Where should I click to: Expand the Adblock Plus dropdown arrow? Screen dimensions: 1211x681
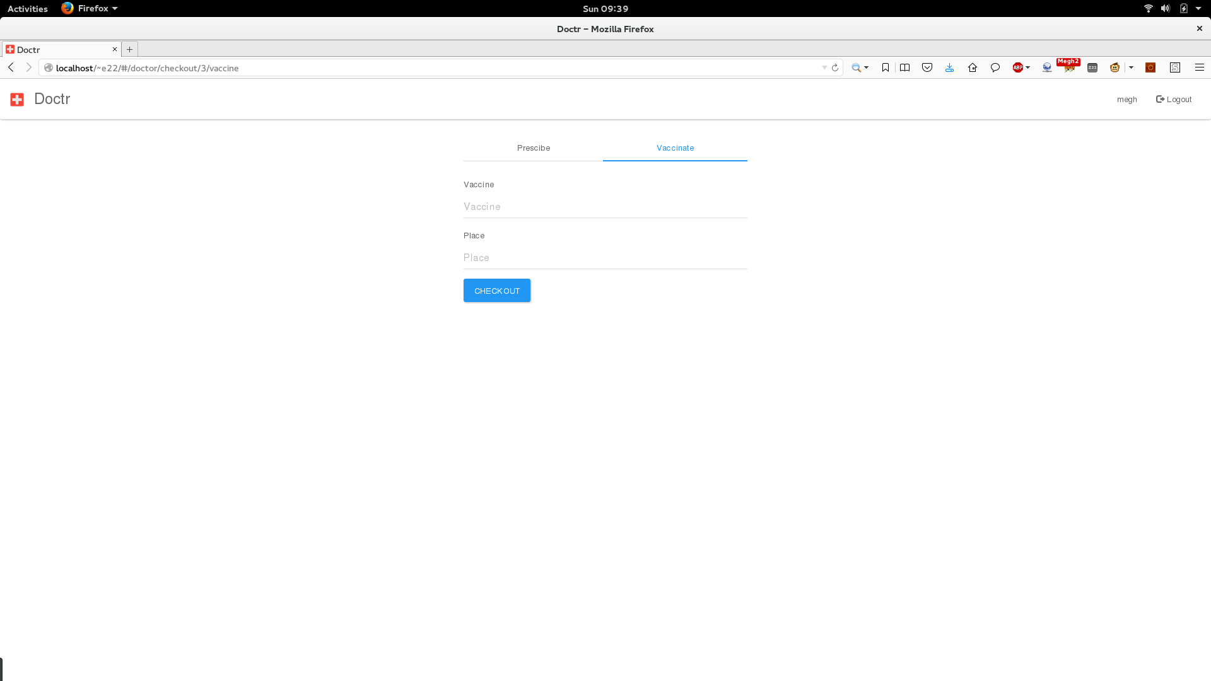pos(1028,67)
